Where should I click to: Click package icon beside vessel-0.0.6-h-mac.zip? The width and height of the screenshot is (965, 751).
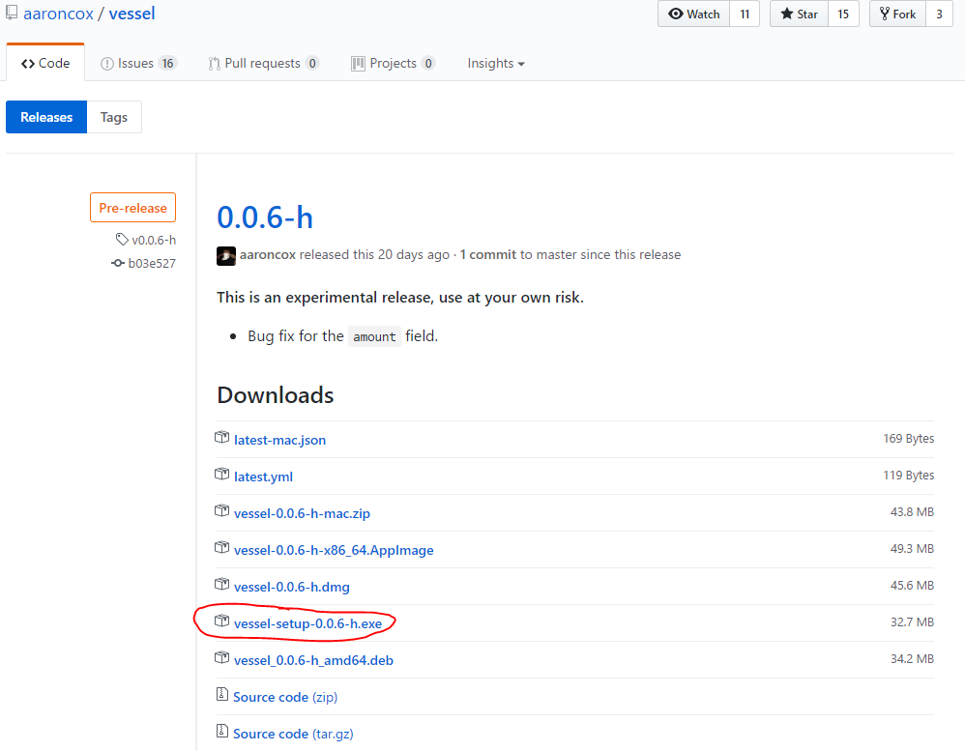[221, 510]
